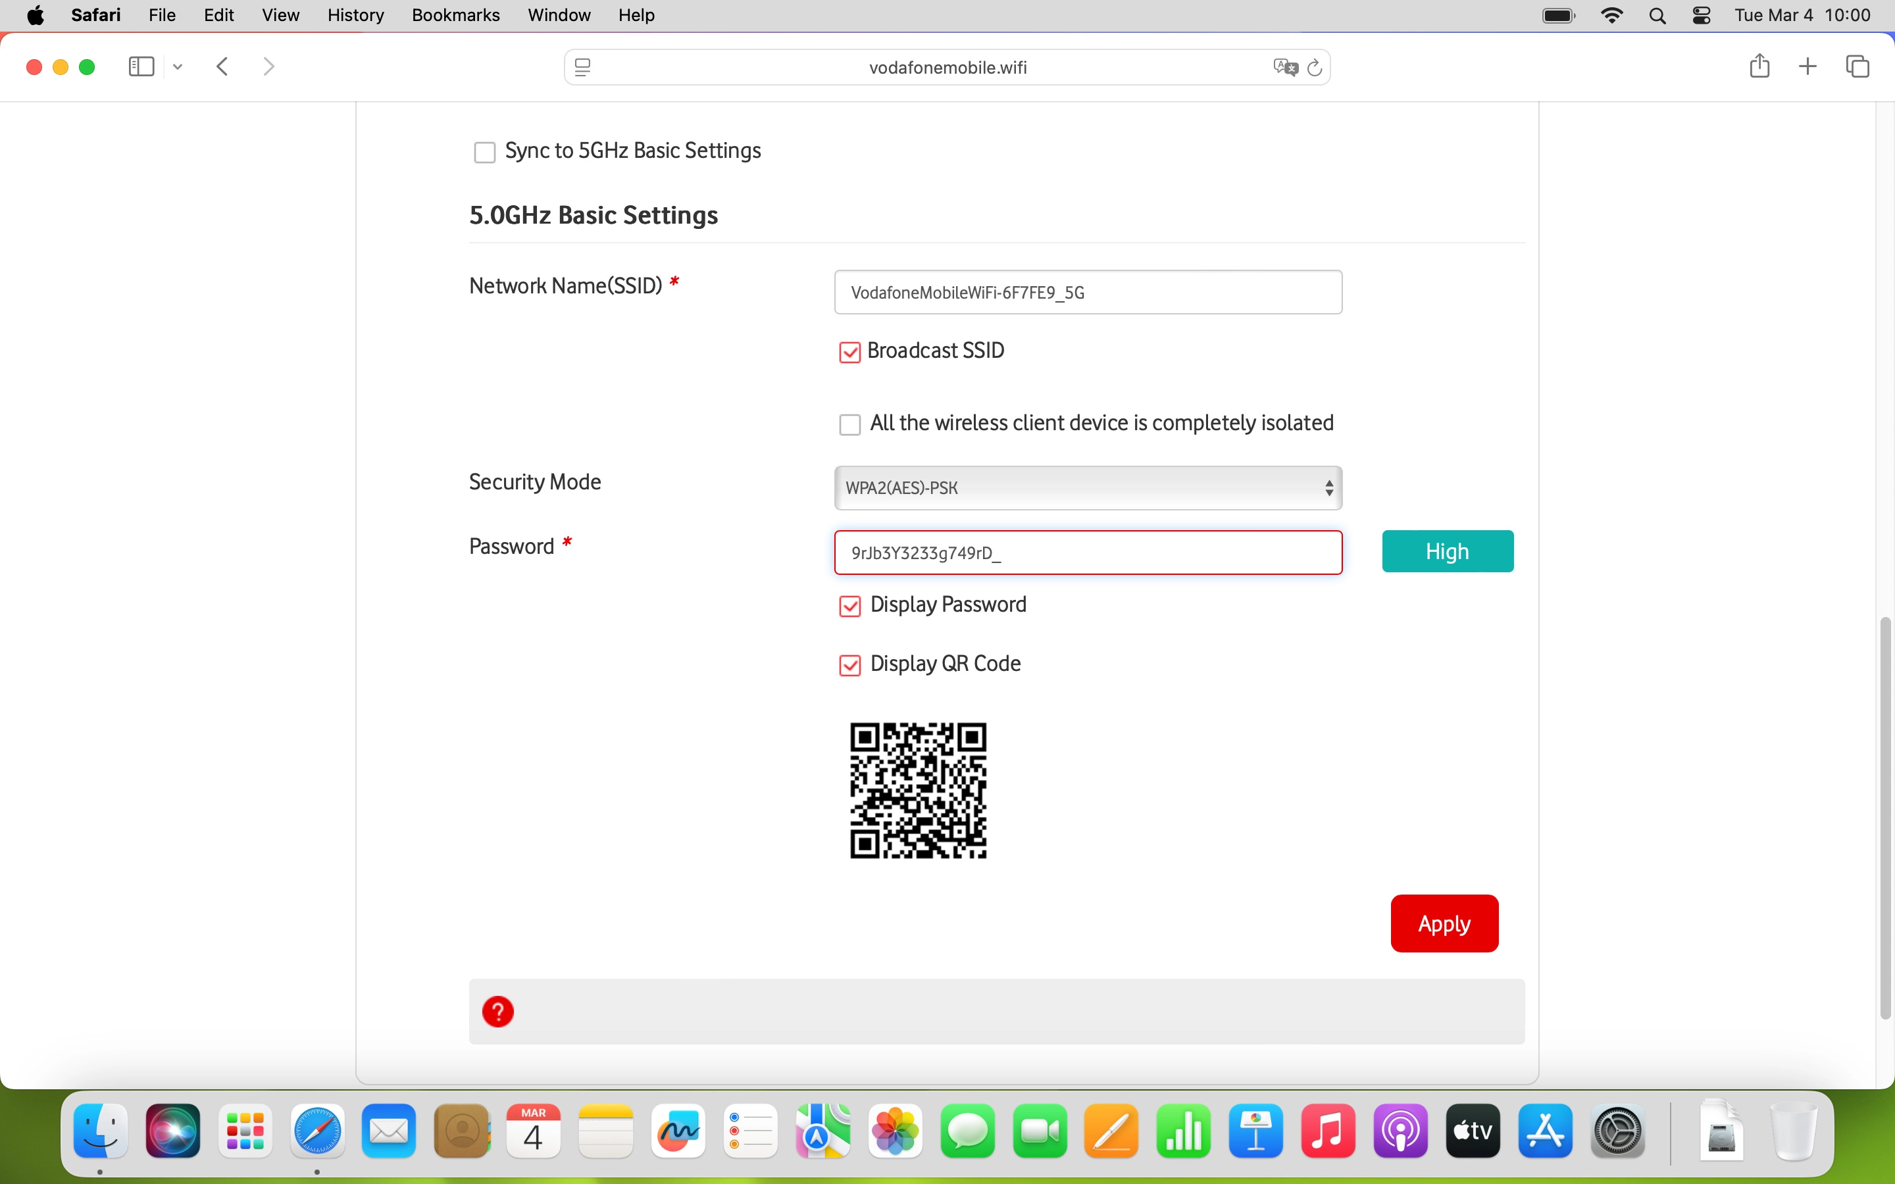Screen dimensions: 1895x1184
Task: Reload the vodafonemobile.wifi page
Action: (1315, 67)
